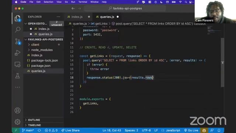Close unsaved index.js tab via dot
This screenshot has height=133, width=236.
tap(89, 17)
